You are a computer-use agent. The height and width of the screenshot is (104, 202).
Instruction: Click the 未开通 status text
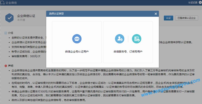[x=21, y=20]
